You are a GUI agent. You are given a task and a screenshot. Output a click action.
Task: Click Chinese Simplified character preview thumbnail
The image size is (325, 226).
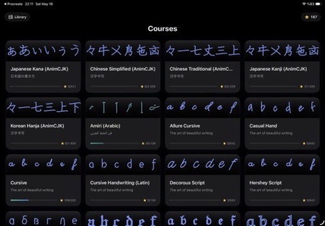[123, 51]
